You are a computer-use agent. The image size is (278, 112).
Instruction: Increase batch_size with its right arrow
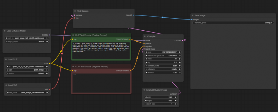tap(176, 104)
